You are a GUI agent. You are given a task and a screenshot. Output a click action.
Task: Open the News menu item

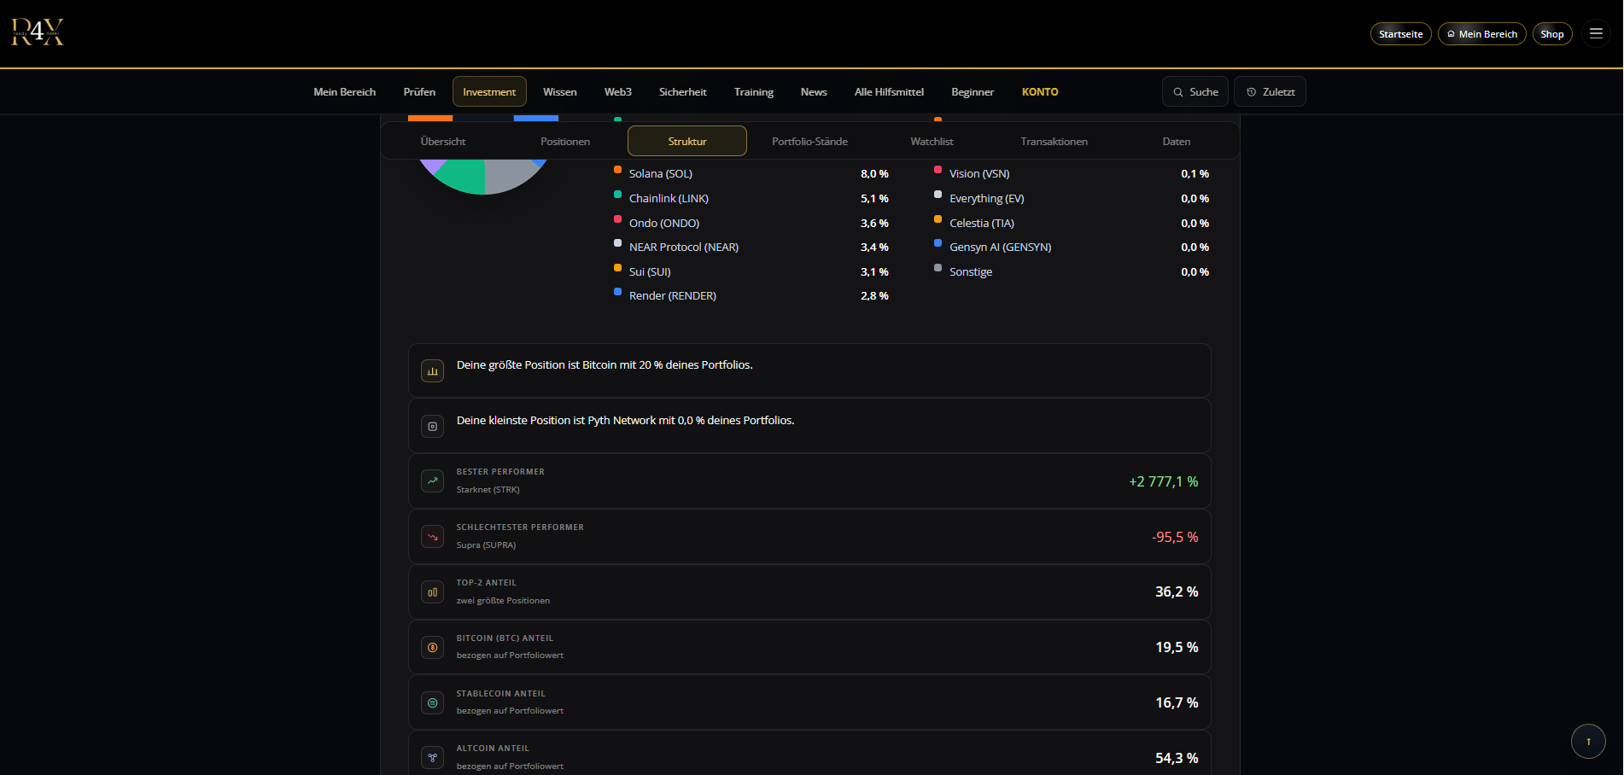tap(814, 92)
